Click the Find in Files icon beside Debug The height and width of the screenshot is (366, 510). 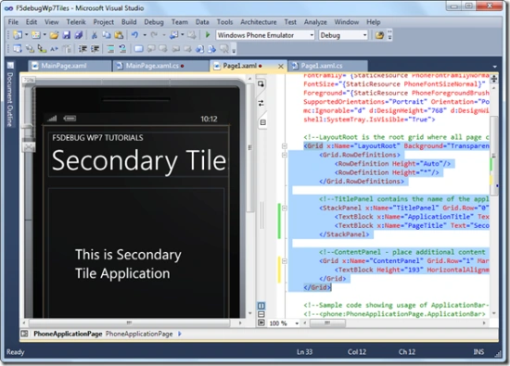379,35
